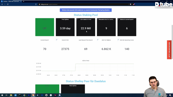Open the terminal app in taskbar
This screenshot has width=173, height=97.
(20, 95)
